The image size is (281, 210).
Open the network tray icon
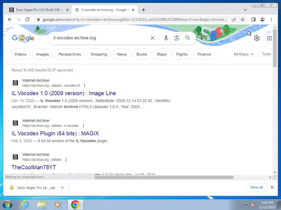click(247, 205)
